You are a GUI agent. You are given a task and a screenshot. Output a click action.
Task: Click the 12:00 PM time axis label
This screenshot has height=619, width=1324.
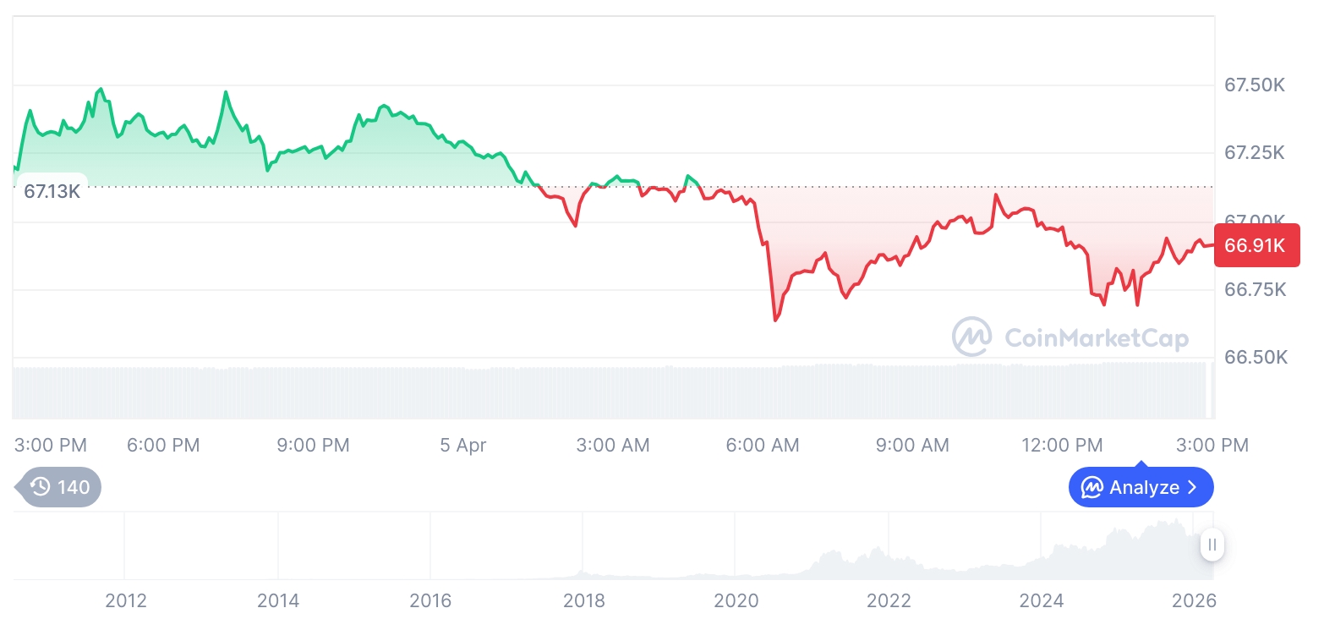coord(1062,445)
